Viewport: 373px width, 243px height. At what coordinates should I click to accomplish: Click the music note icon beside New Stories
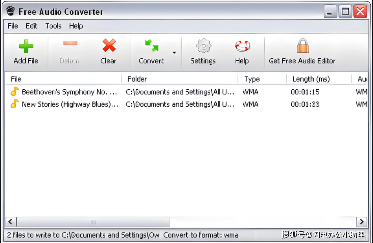coord(15,104)
